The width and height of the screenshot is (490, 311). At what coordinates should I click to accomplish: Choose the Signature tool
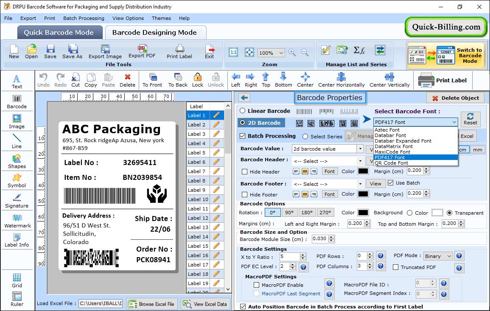pos(17,201)
